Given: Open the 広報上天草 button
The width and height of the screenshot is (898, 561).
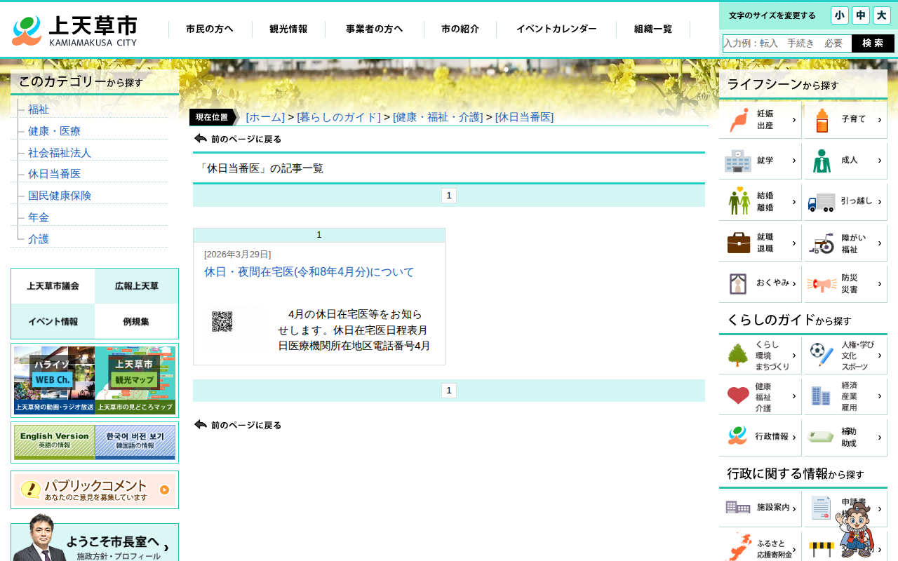Looking at the screenshot, I should [137, 286].
